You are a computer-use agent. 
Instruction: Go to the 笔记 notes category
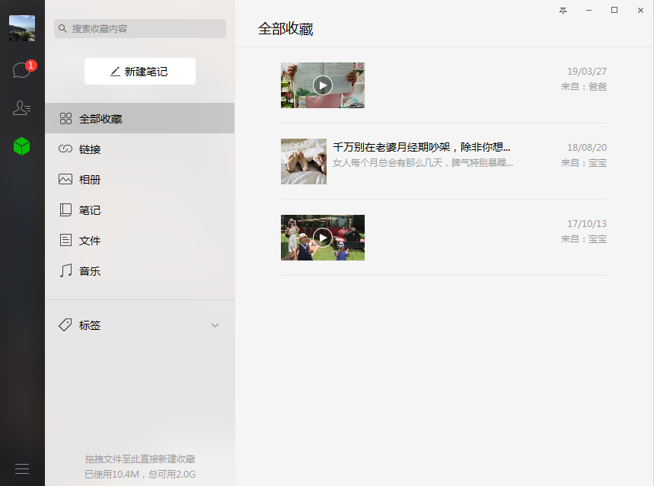coord(90,210)
